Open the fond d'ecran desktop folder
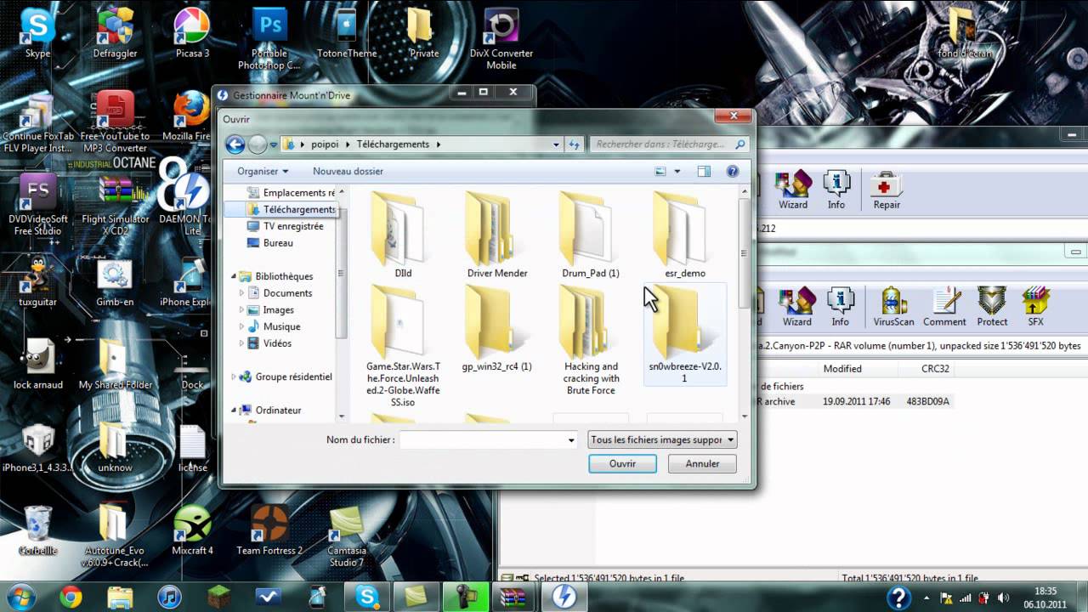The image size is (1088, 612). click(965, 32)
